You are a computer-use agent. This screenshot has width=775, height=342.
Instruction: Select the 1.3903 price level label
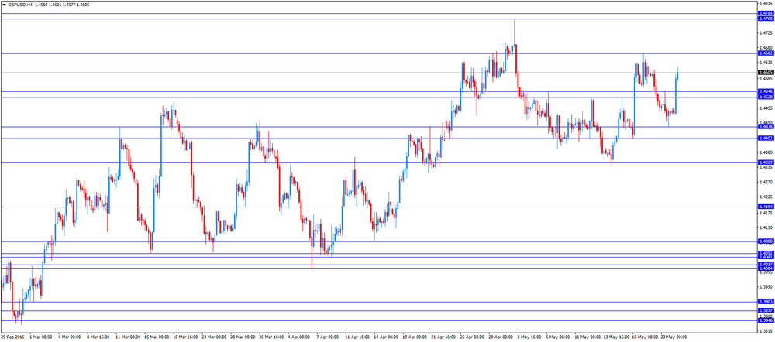(x=766, y=302)
